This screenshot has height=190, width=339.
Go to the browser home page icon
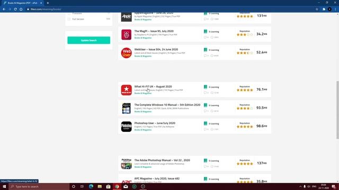[21, 9]
